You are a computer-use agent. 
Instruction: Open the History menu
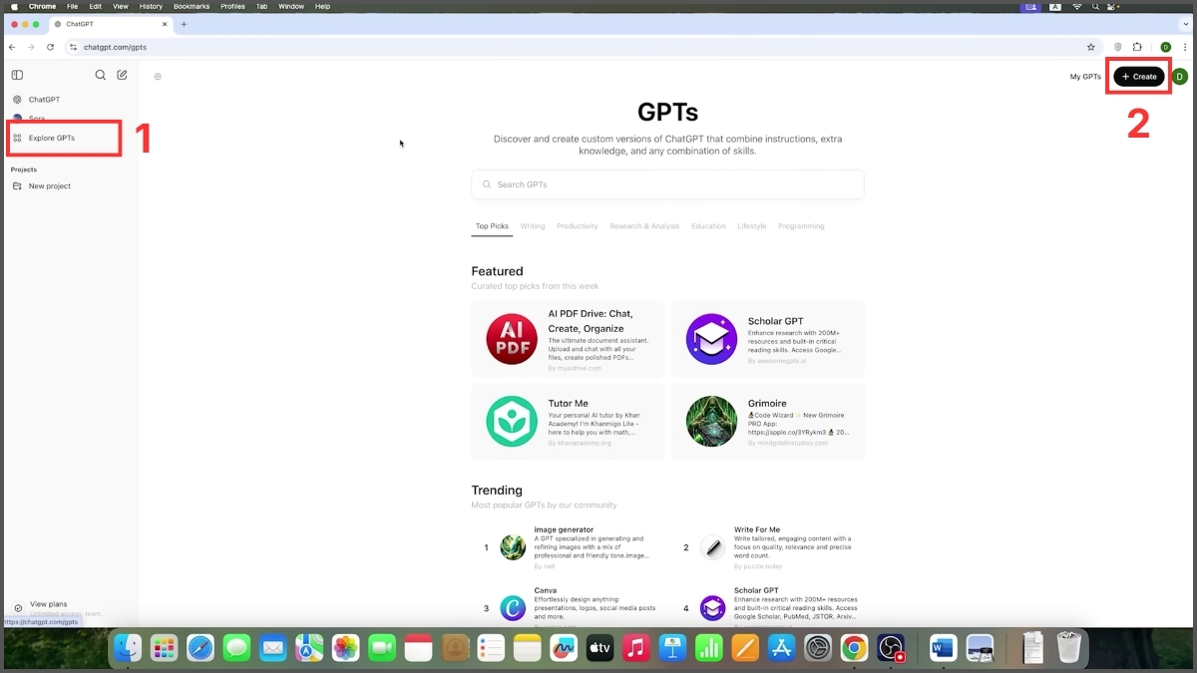(151, 6)
